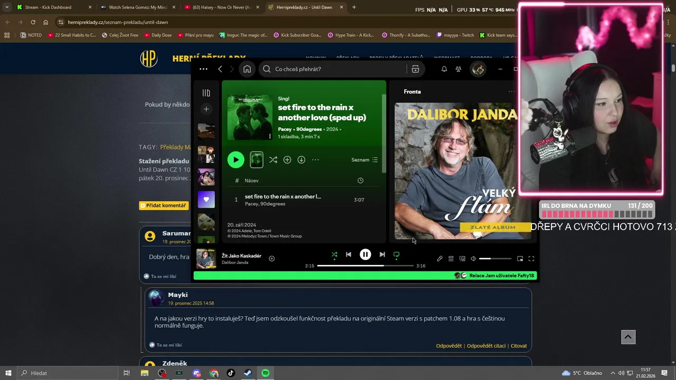Screen dimensions: 676x380
Task: Skip to previous track
Action: (x=349, y=254)
